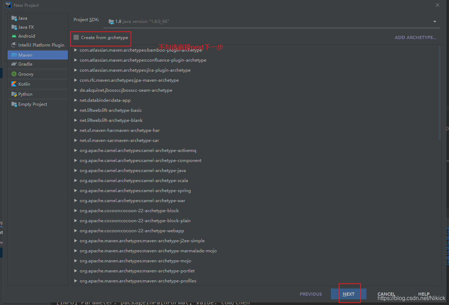The height and width of the screenshot is (305, 449).
Task: Click the CANCEL button
Action: [386, 294]
